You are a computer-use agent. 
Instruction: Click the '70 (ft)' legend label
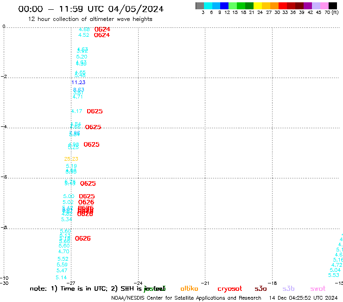tap(331, 13)
